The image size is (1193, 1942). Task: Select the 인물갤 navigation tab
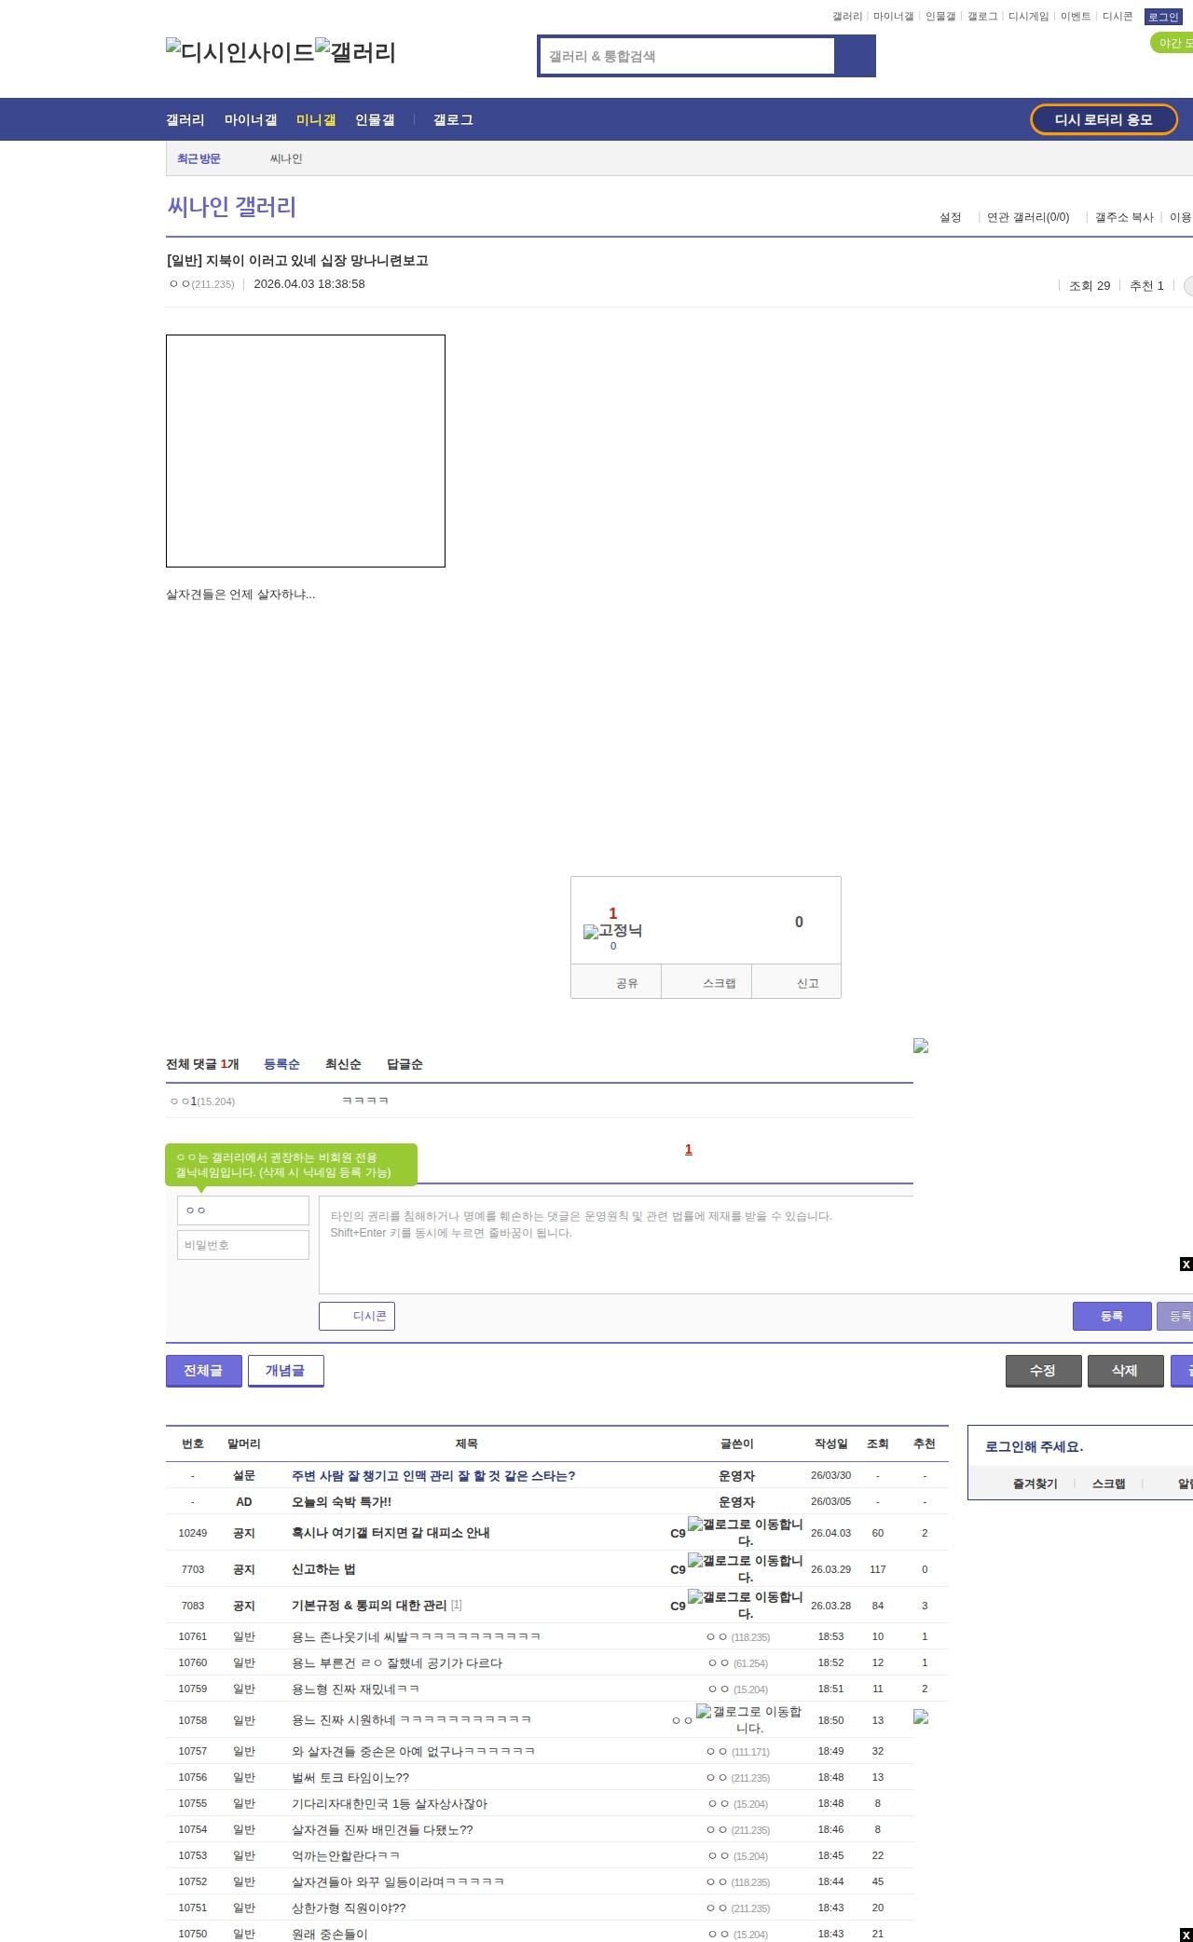(x=375, y=120)
